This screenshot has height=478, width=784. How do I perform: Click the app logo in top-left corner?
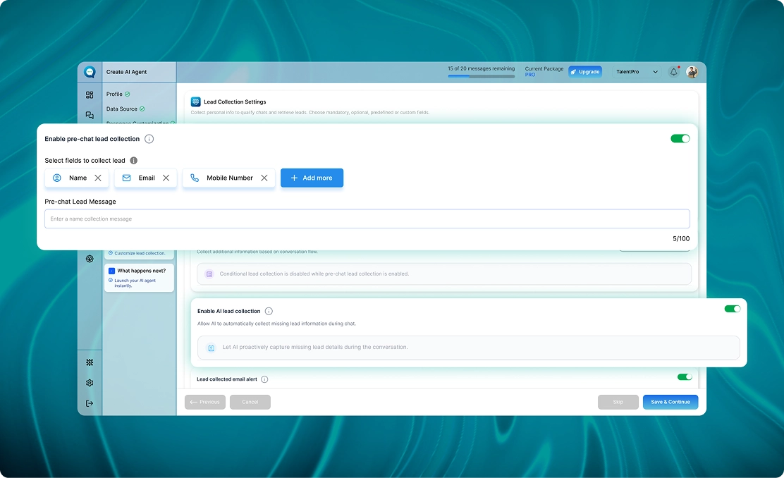90,72
